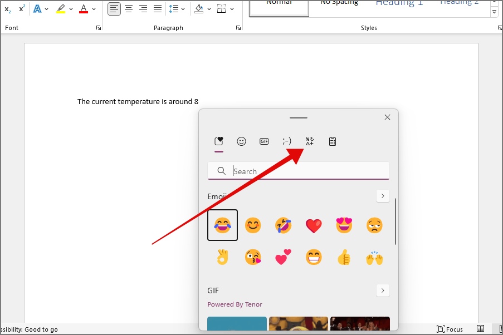Open Clipboard history tab
503x335 pixels.
(x=333, y=141)
